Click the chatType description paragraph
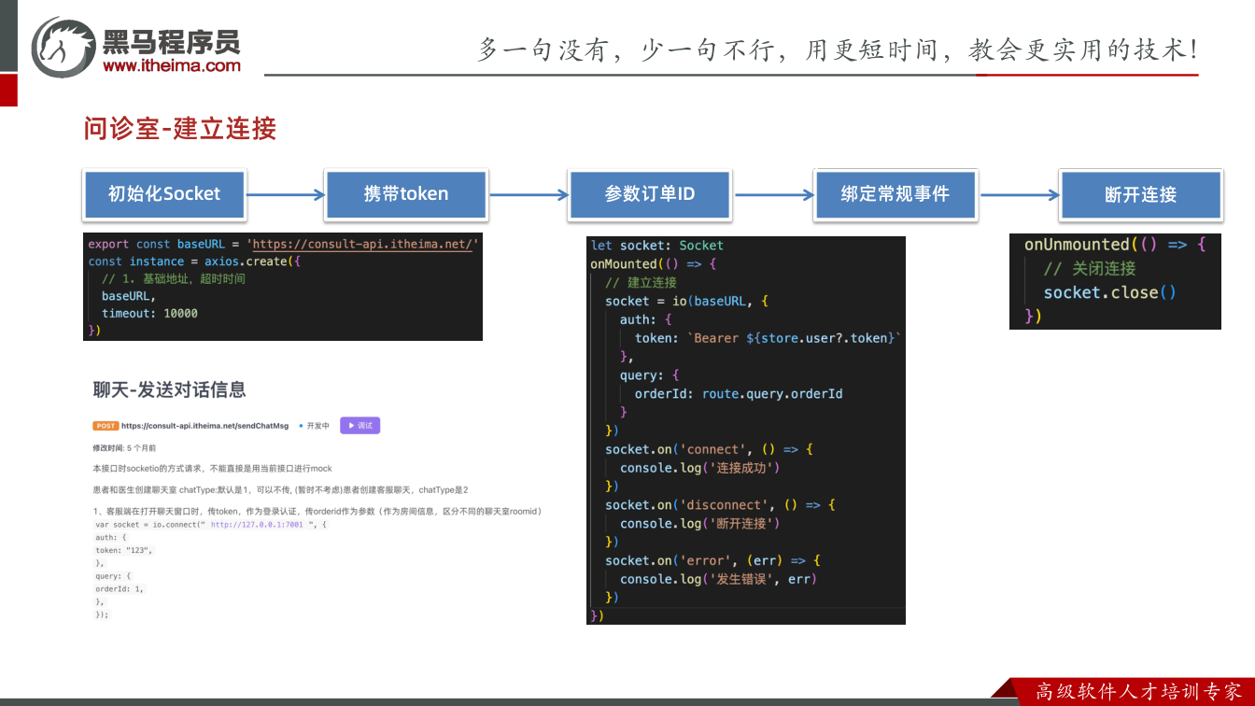This screenshot has width=1255, height=706. tap(280, 490)
